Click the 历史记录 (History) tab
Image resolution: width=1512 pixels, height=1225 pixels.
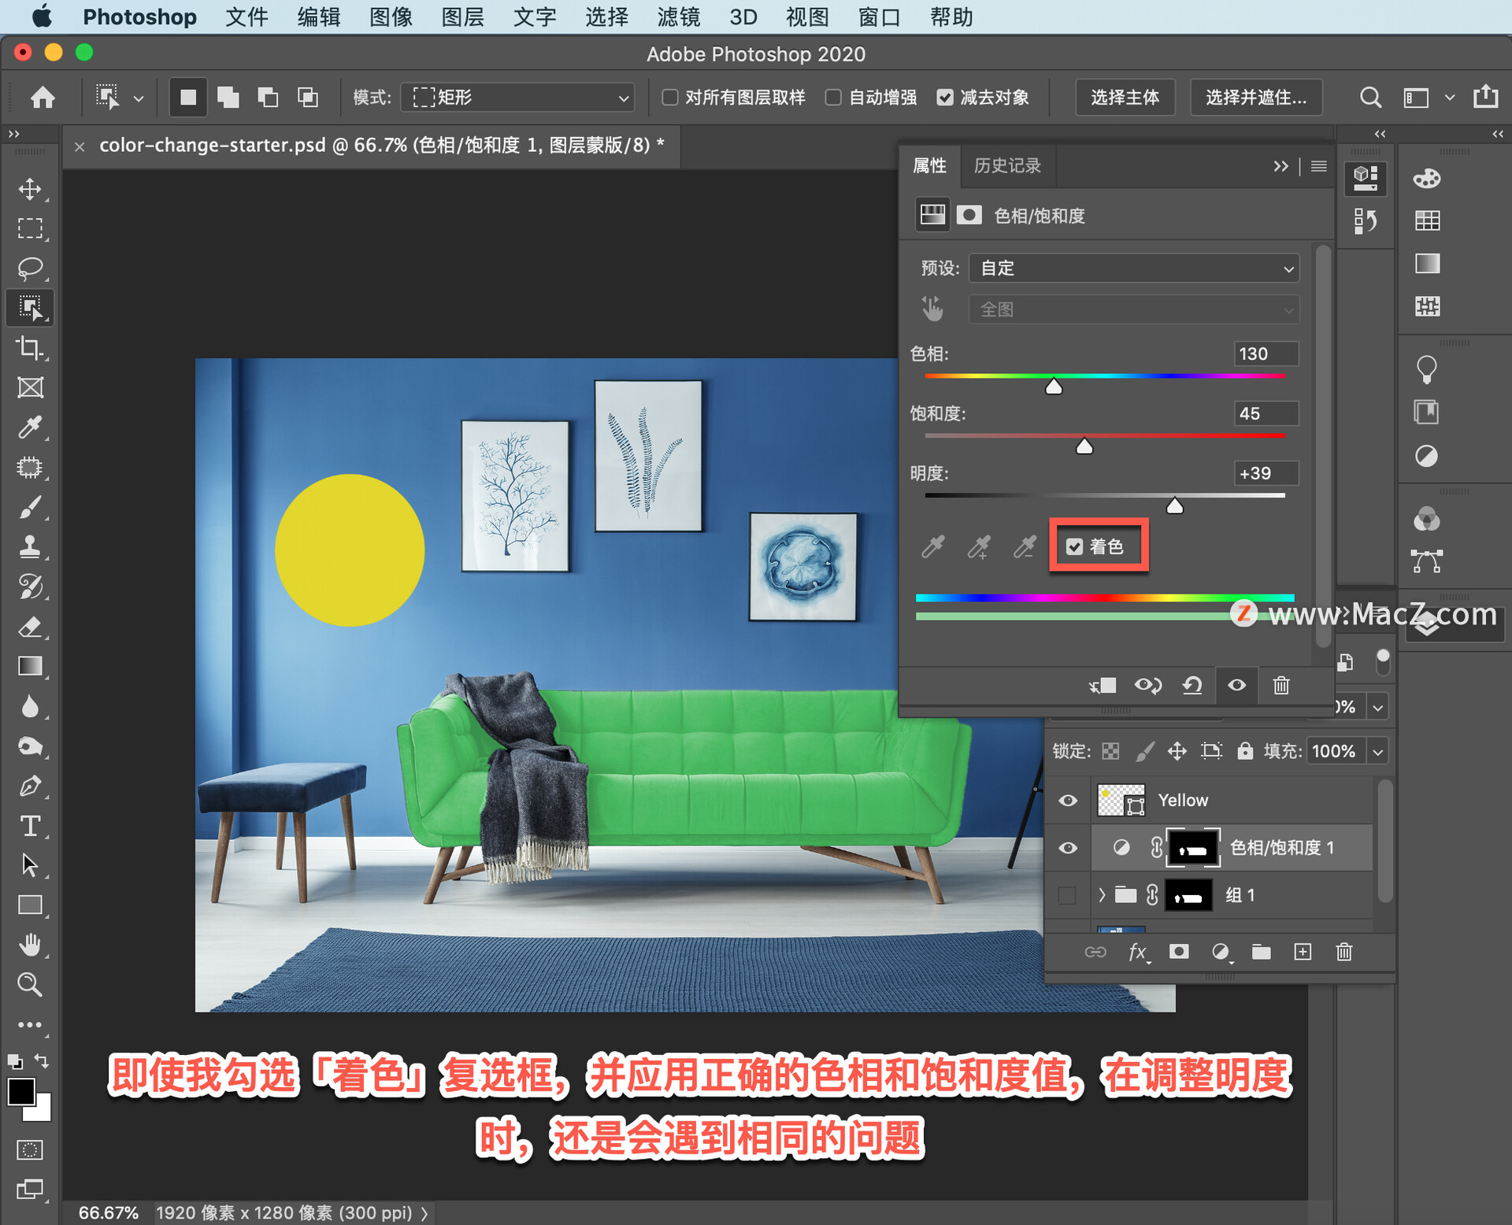click(1010, 166)
